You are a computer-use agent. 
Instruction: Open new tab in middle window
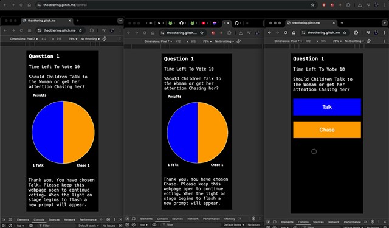(x=247, y=23)
